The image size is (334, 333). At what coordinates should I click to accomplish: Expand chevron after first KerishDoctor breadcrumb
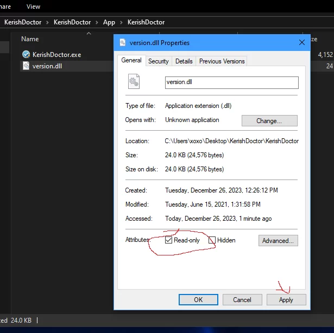(47, 22)
